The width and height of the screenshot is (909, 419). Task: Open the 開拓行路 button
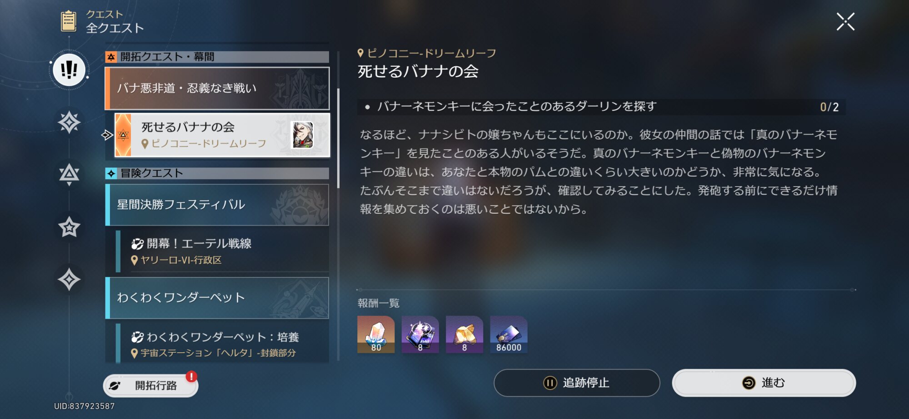point(150,385)
